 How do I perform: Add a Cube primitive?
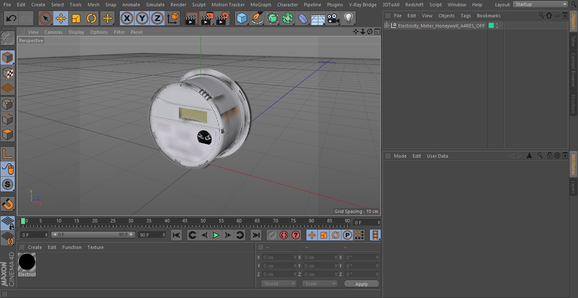click(242, 18)
